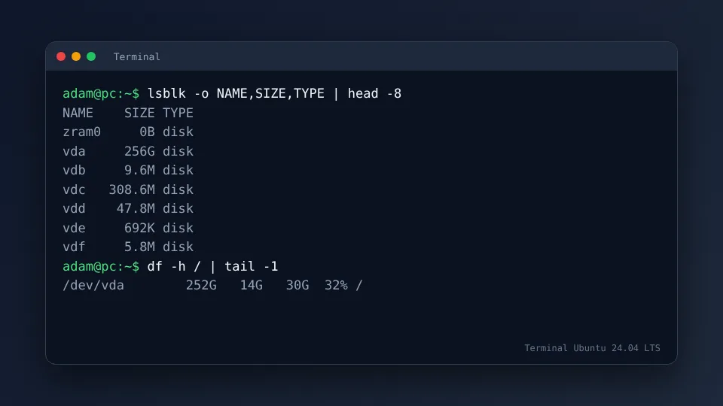
Task: Click the zram0 device row
Action: click(128, 132)
